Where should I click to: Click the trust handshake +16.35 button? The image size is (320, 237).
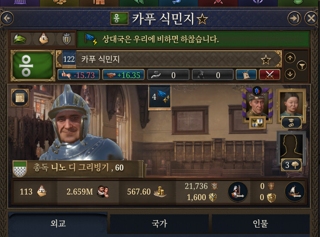pyautogui.click(x=123, y=75)
